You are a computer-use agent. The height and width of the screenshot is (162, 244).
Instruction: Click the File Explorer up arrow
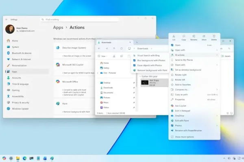(114, 49)
